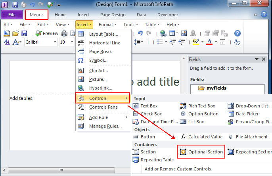Choose Hyperlink menu entry
Image resolution: width=272 pixels, height=176 pixels.
103,88
